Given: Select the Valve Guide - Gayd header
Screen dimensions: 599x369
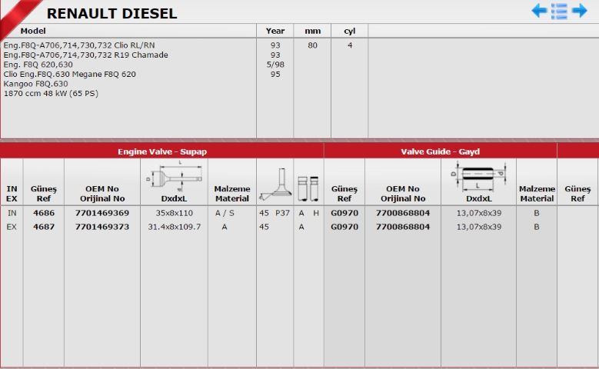Looking at the screenshot, I should coord(440,151).
